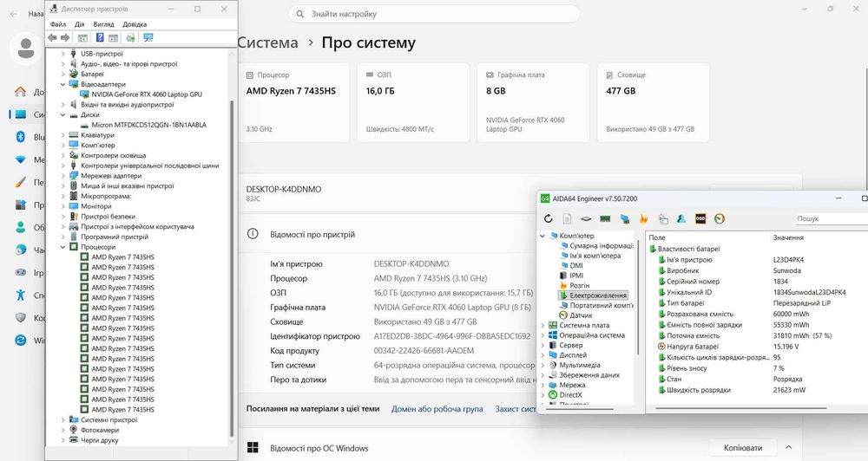Open the Сховище 477 GB card
The image size is (868, 461).
654,103
